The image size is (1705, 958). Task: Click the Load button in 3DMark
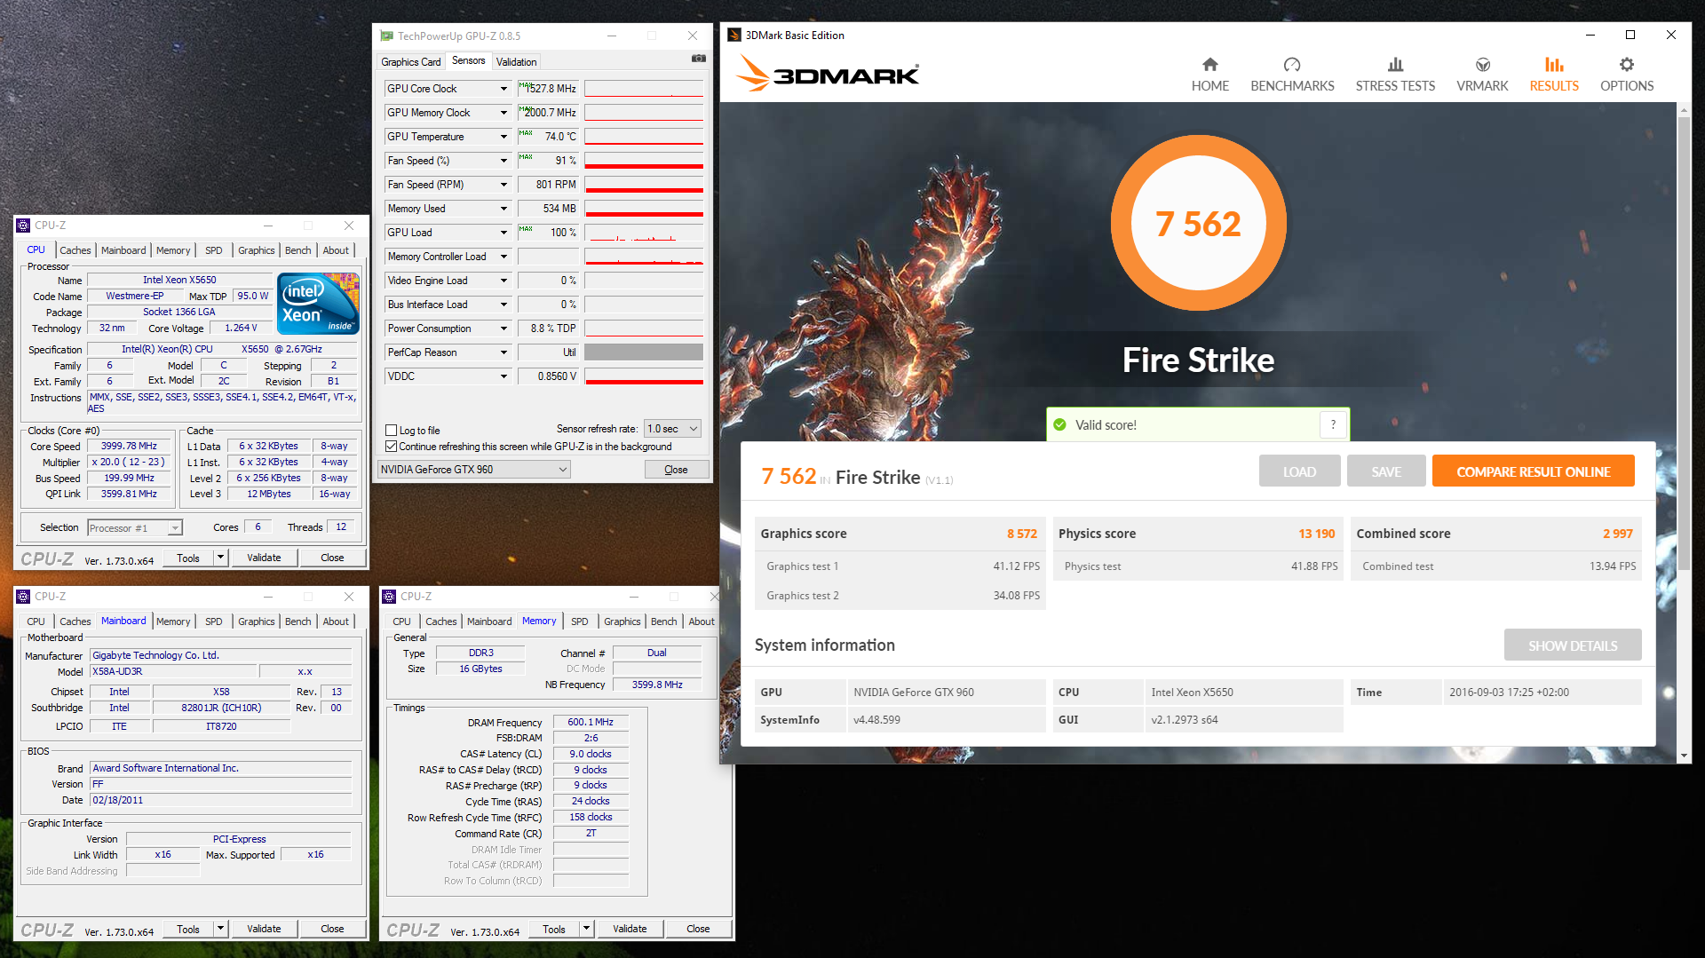[x=1299, y=471]
